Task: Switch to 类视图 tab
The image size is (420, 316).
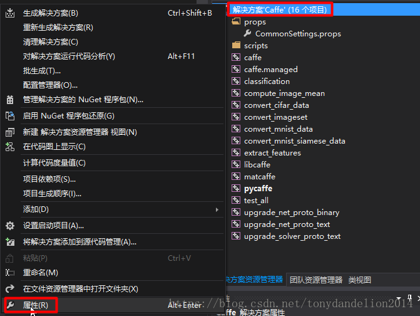Action: coord(360,280)
